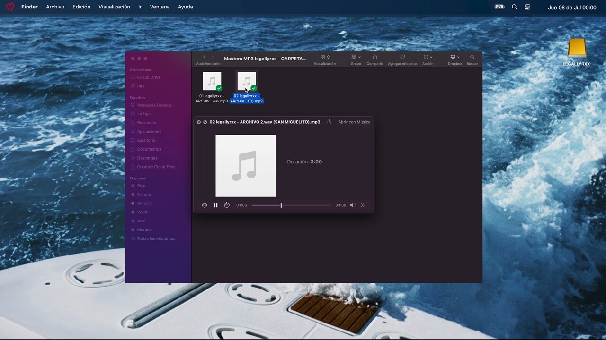Screen dimensions: 606x340
Task: Click the Agregar etiquetas tag icon
Action: coord(402,57)
